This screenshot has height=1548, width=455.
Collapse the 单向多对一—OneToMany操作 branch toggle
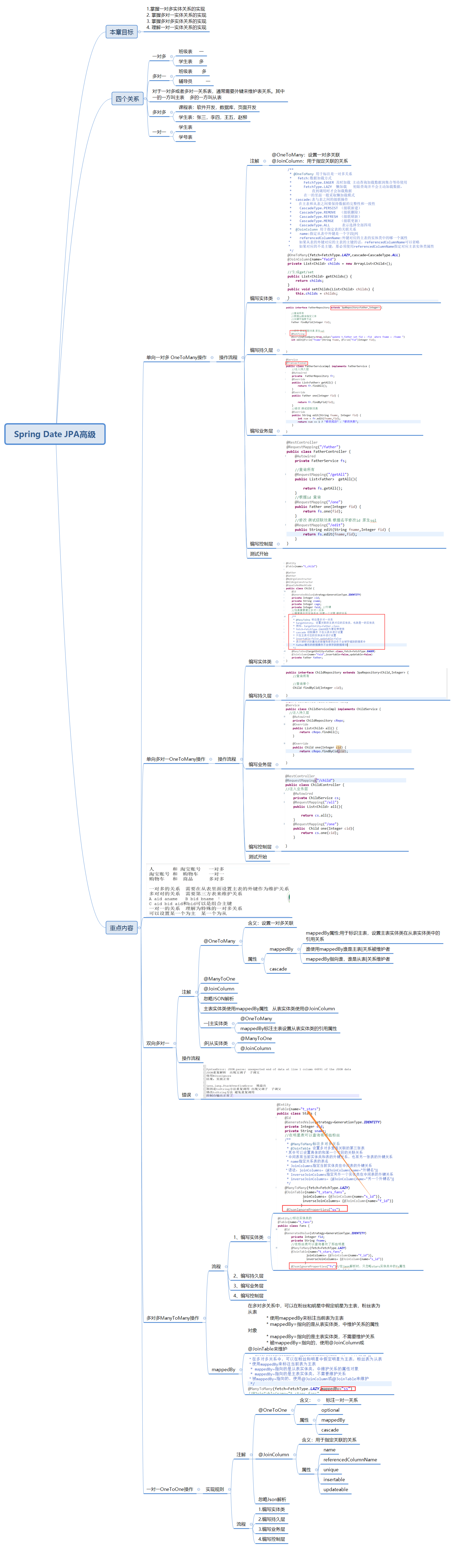(x=210, y=760)
